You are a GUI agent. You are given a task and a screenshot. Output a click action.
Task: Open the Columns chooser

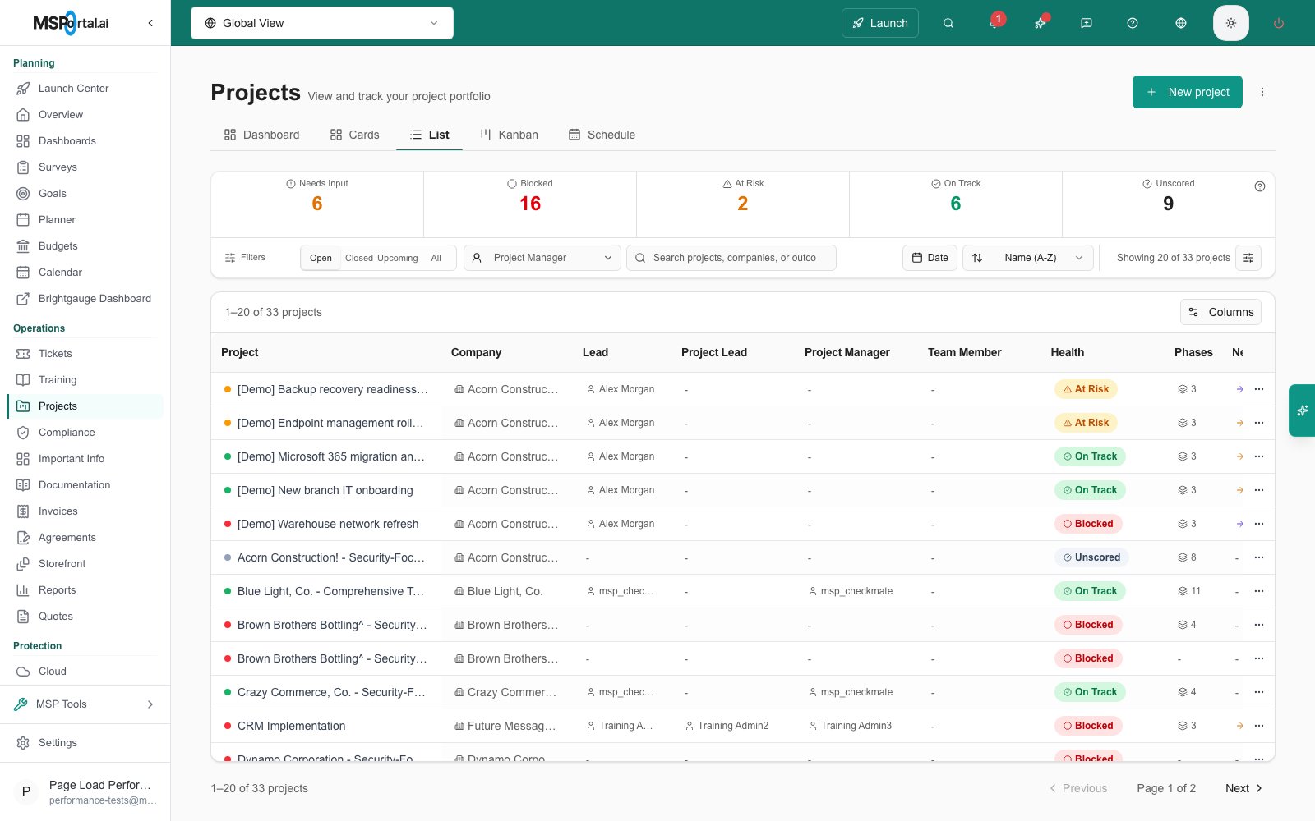[x=1220, y=312]
